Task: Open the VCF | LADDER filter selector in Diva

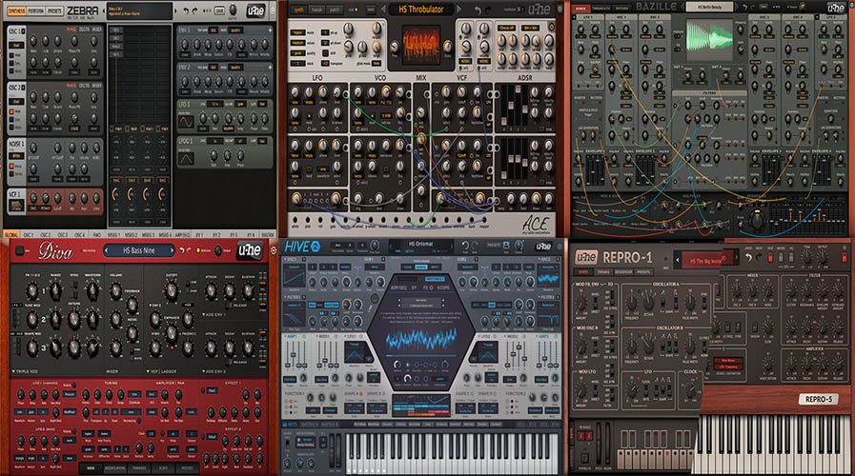Action: (x=161, y=371)
